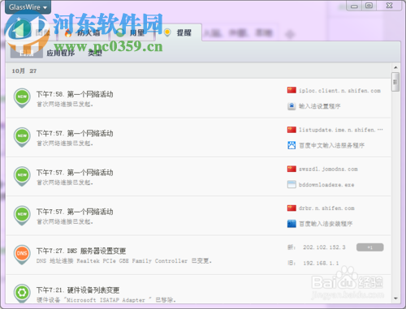
Task: Open host swszdl.jomodns.com
Action: (x=328, y=170)
